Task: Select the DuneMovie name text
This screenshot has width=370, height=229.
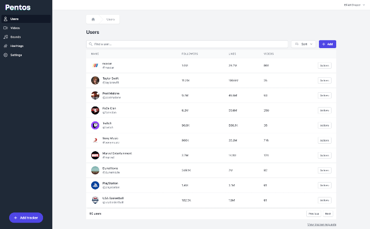Action: 110,168
